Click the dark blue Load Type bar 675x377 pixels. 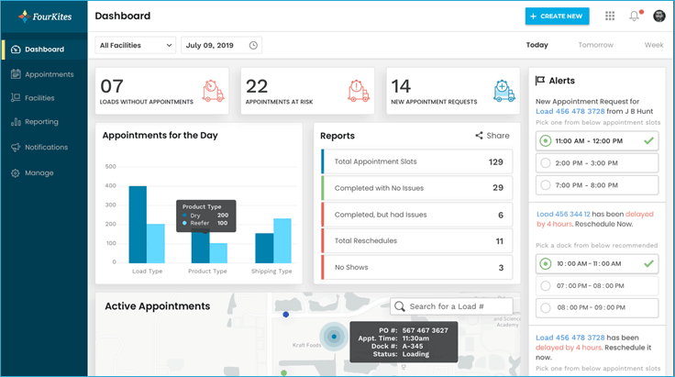138,224
